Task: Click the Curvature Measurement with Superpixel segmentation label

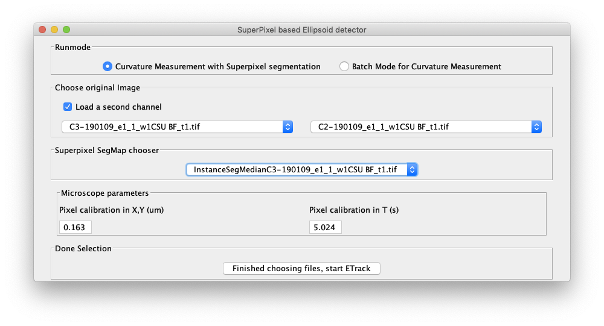Action: (x=218, y=66)
